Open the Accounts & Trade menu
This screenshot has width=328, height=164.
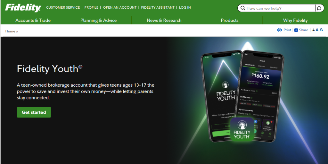point(33,20)
